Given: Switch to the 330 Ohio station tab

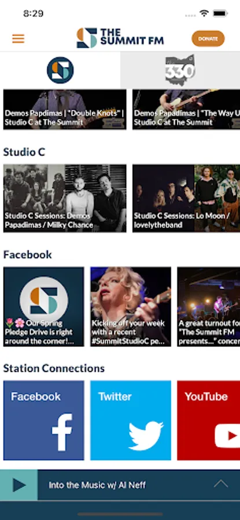Looking at the screenshot, I should coord(180,70).
